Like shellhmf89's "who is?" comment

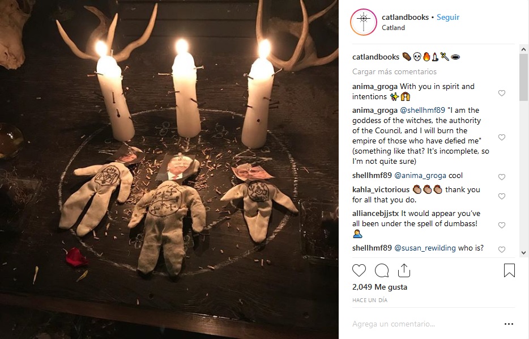click(502, 249)
